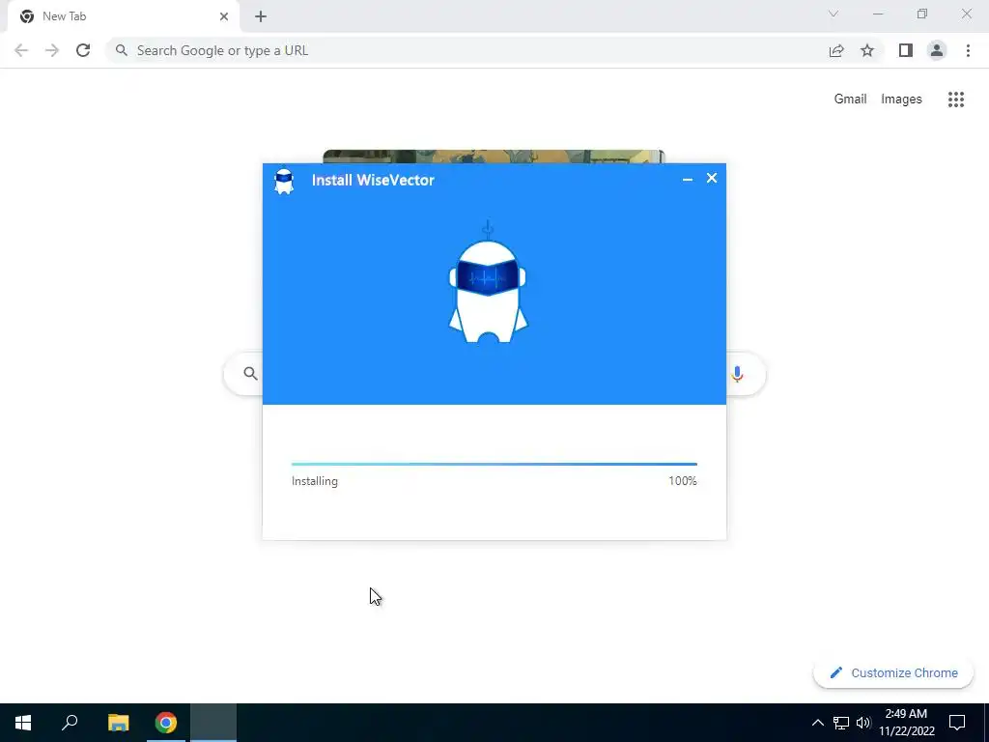Go forward in Chrome

coord(52,50)
